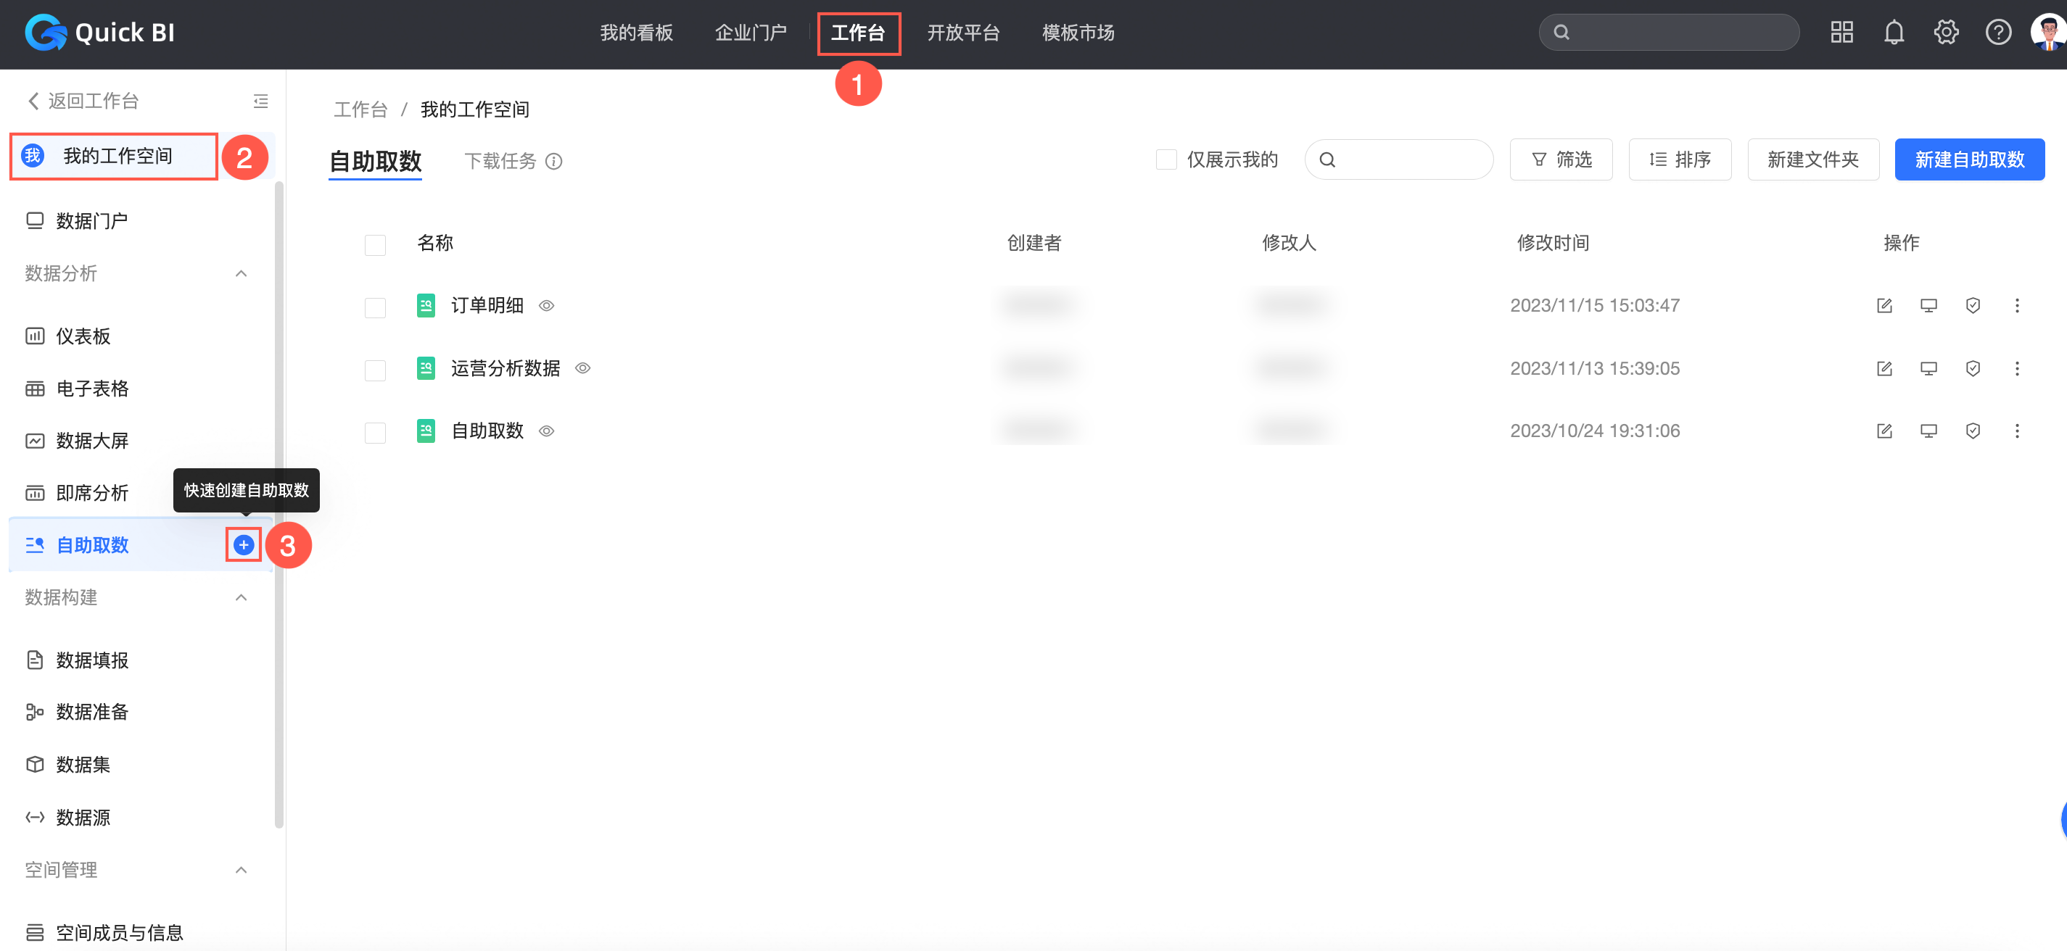Collapse the 数据分析 sidebar section
Screen dimensions: 2067x951
coord(241,274)
